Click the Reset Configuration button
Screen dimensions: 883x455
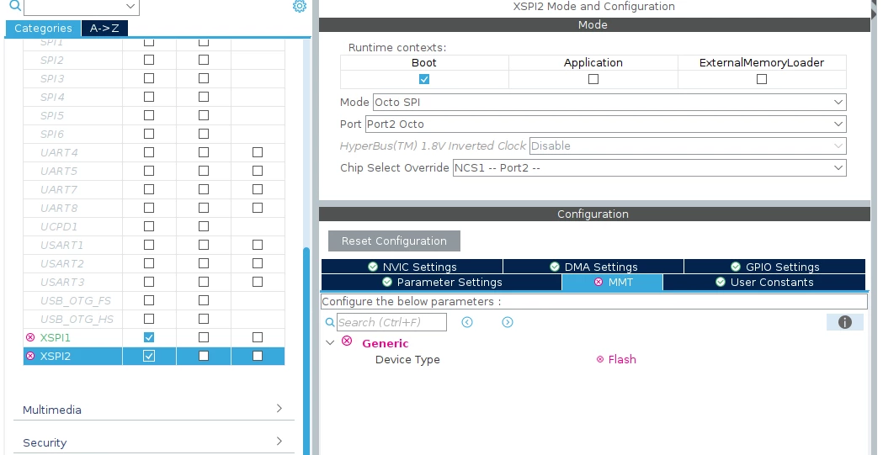(x=394, y=241)
